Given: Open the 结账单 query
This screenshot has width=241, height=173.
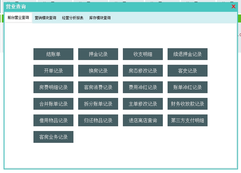Looking at the screenshot, I should pos(53,54).
